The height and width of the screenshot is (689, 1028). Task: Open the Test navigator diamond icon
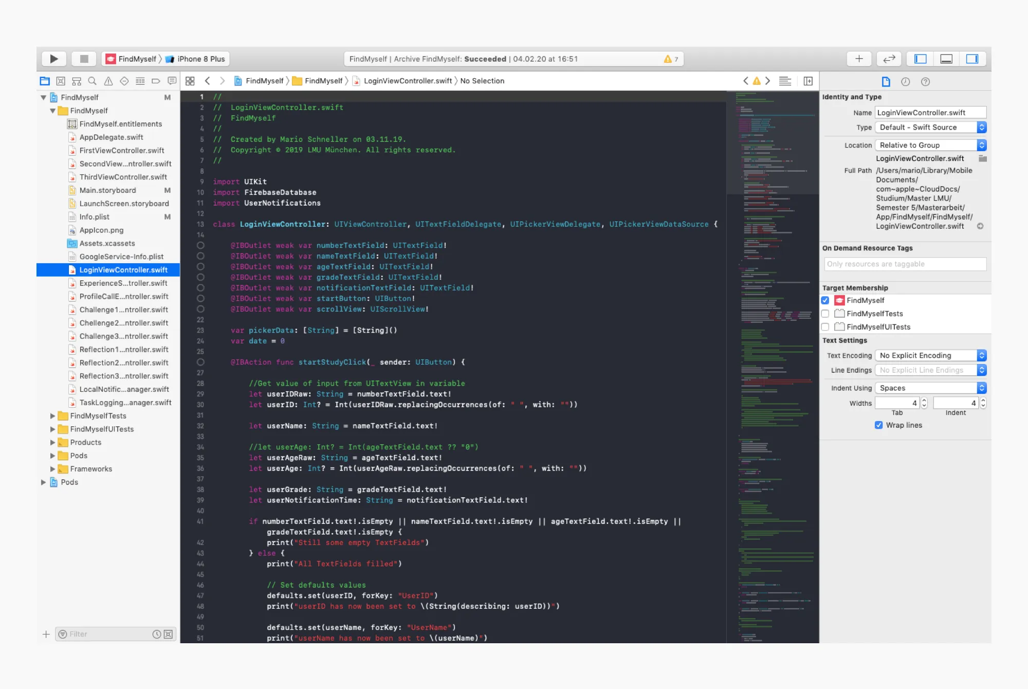(124, 81)
